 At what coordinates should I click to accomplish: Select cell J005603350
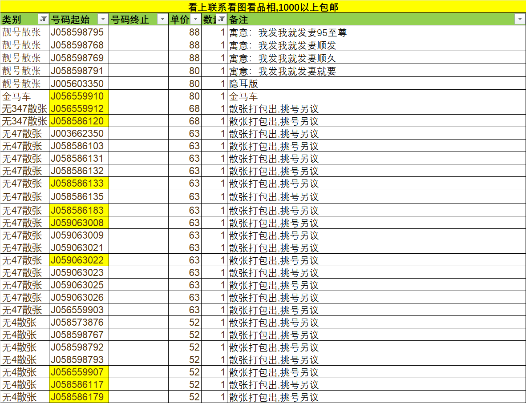pyautogui.click(x=79, y=84)
